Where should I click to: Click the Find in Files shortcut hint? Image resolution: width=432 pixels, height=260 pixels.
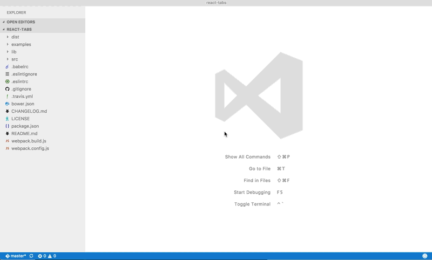267,181
